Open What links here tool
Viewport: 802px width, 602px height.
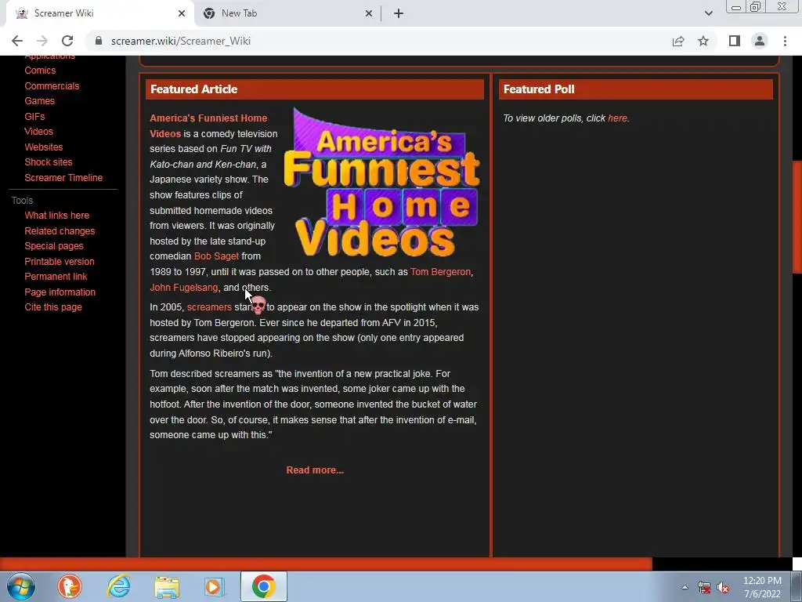click(56, 216)
